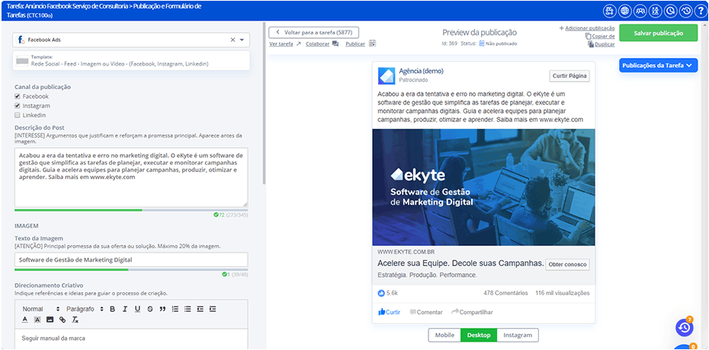Clear text formatting in editor

(75, 319)
